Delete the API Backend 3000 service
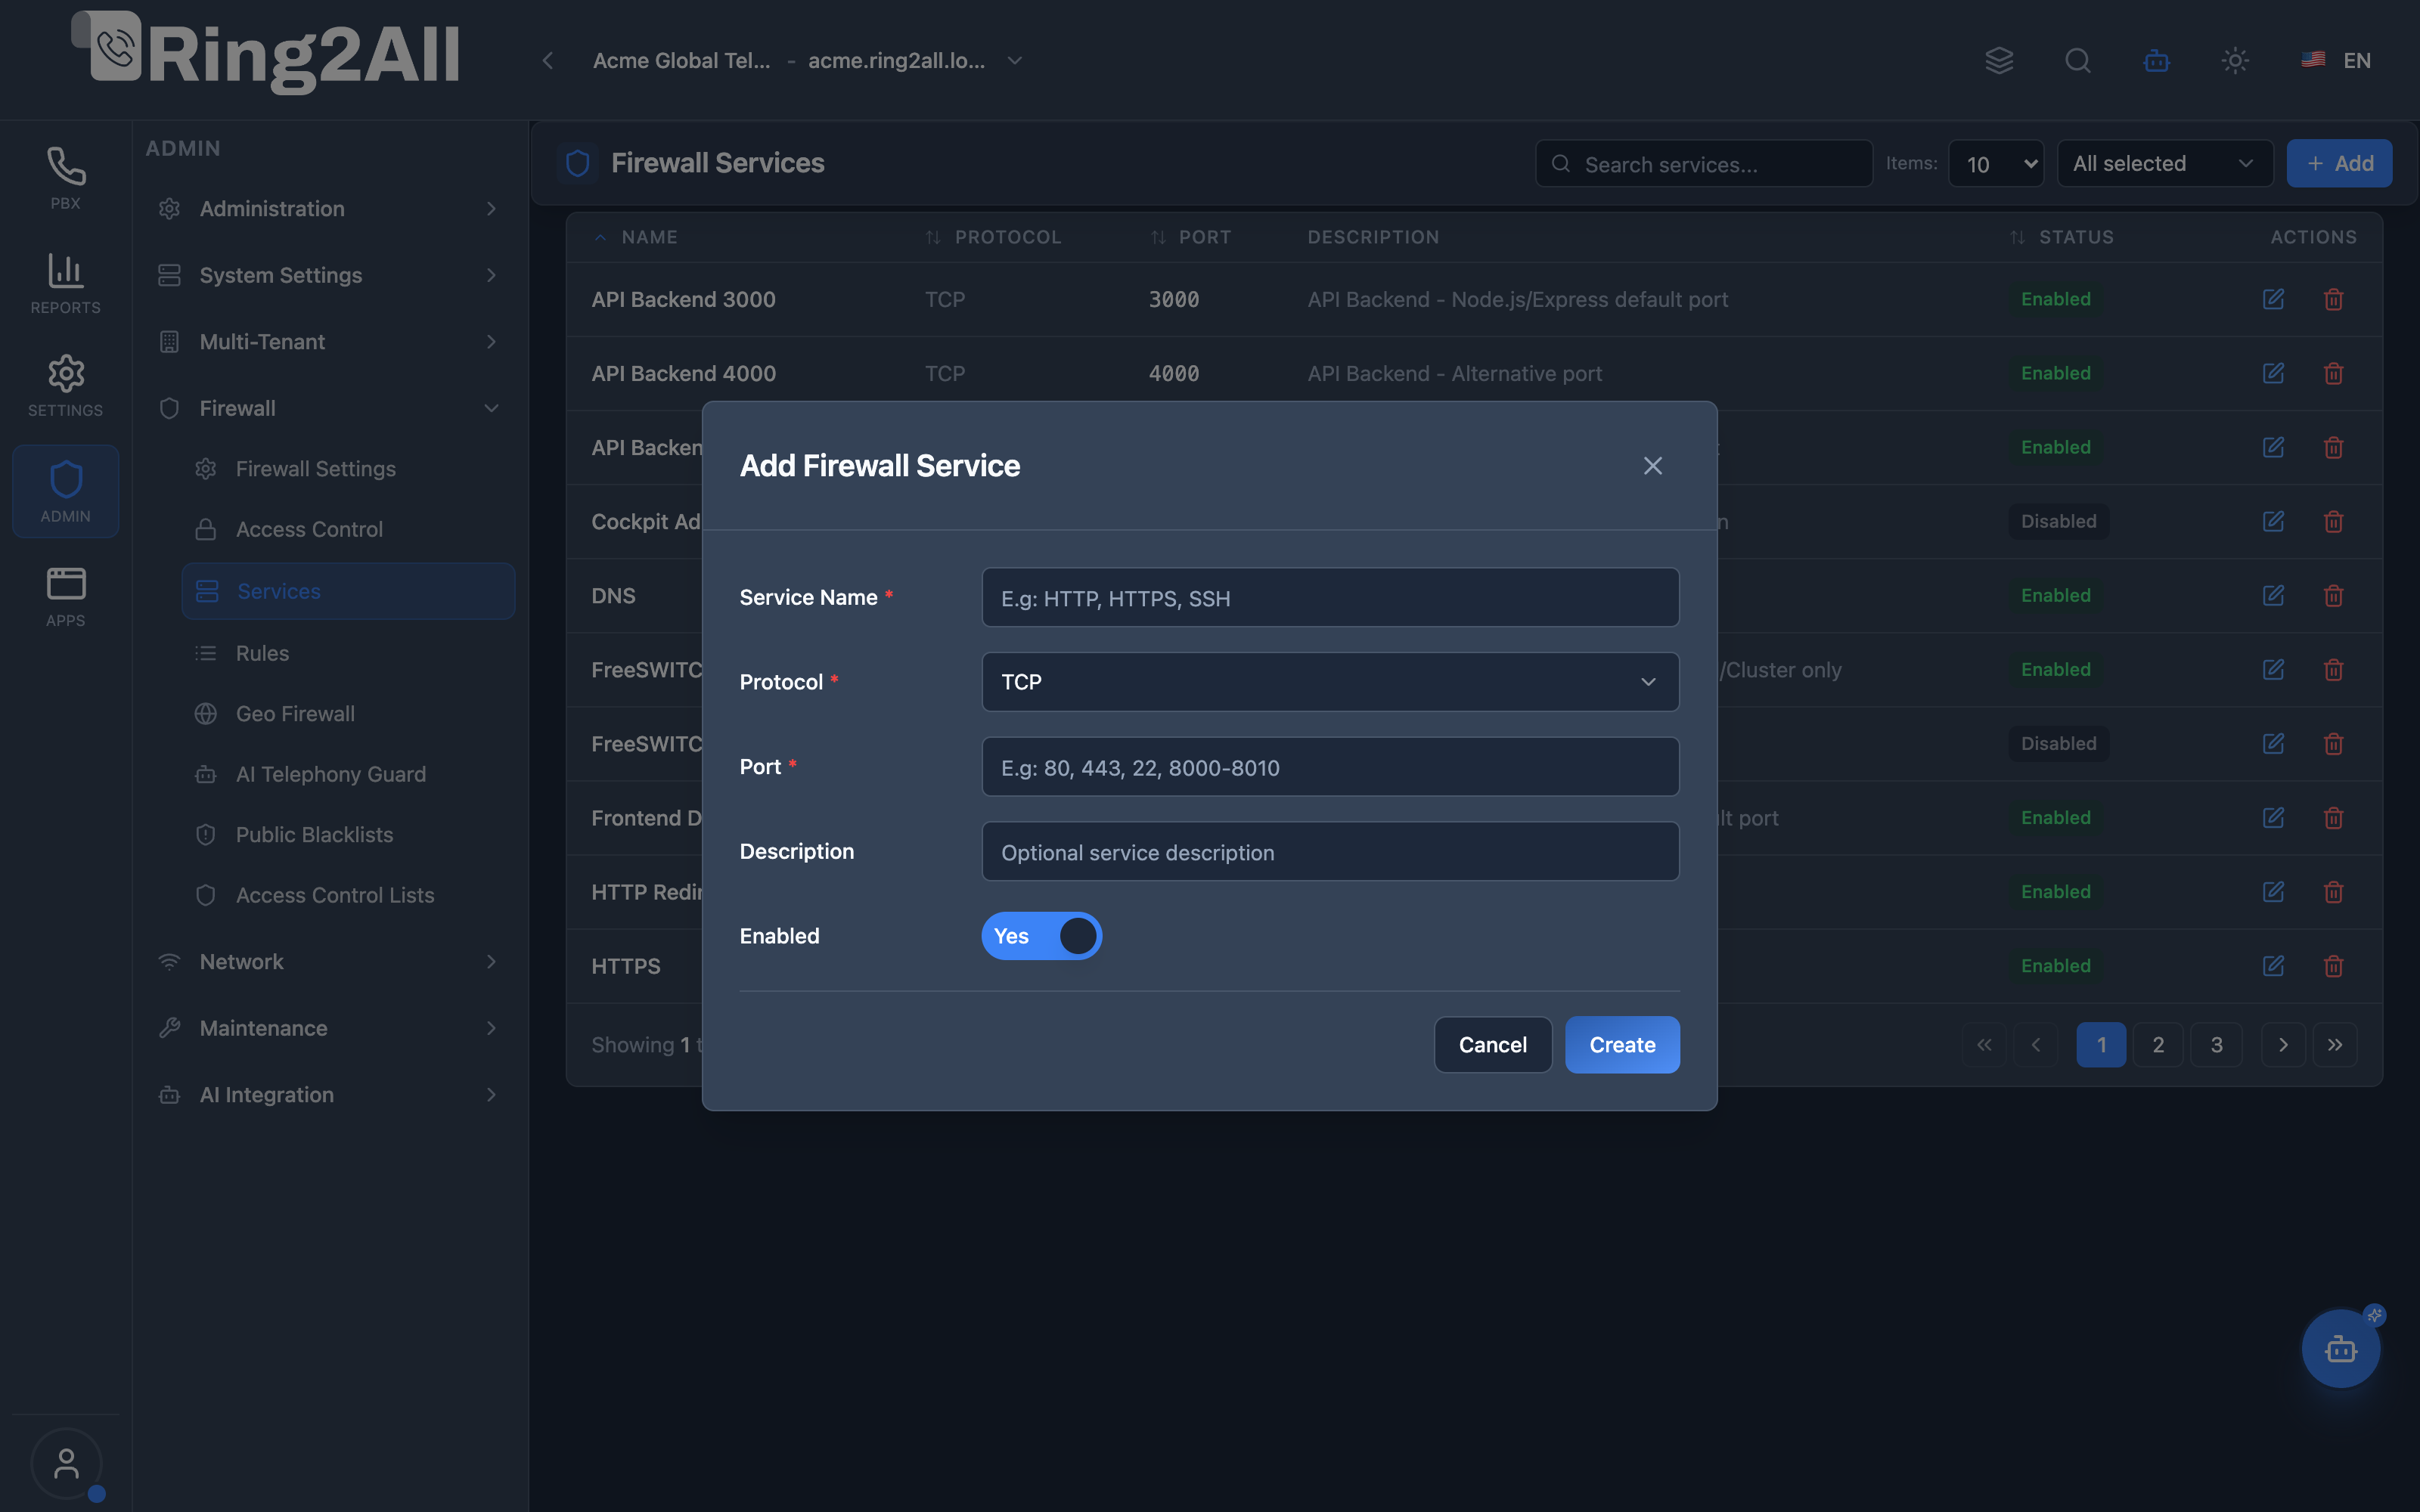The width and height of the screenshot is (2420, 1512). (x=2333, y=299)
